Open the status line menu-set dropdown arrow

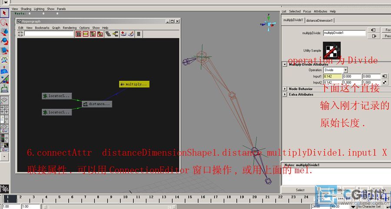[x=5, y=2]
